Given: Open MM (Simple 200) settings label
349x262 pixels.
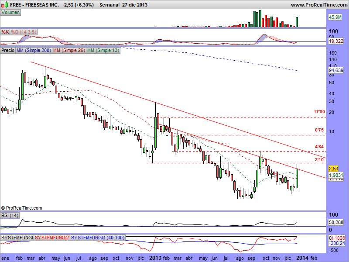Looking at the screenshot, I should click(x=34, y=50).
